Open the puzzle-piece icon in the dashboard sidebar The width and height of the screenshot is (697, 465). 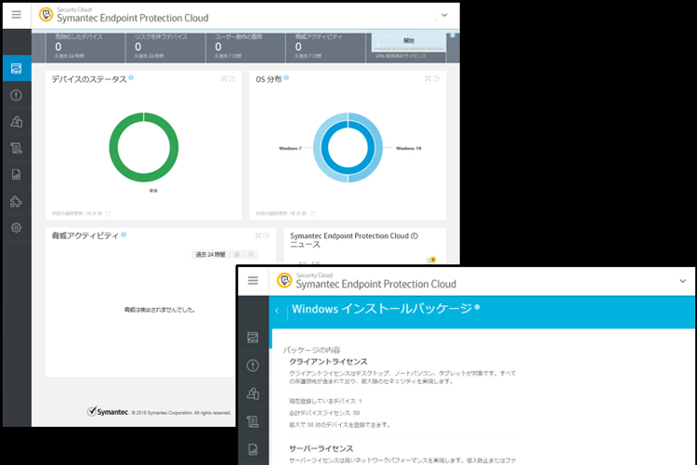pyautogui.click(x=16, y=201)
